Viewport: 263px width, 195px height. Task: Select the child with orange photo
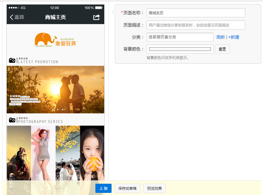pos(92,153)
